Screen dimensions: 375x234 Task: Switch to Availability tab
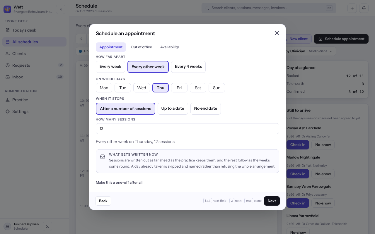tap(169, 47)
